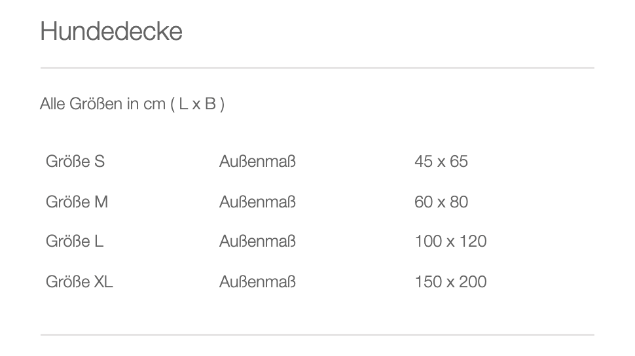Screen dimensions: 635x356
Task: Click the 150 x 200 dimension value
Action: (451, 282)
